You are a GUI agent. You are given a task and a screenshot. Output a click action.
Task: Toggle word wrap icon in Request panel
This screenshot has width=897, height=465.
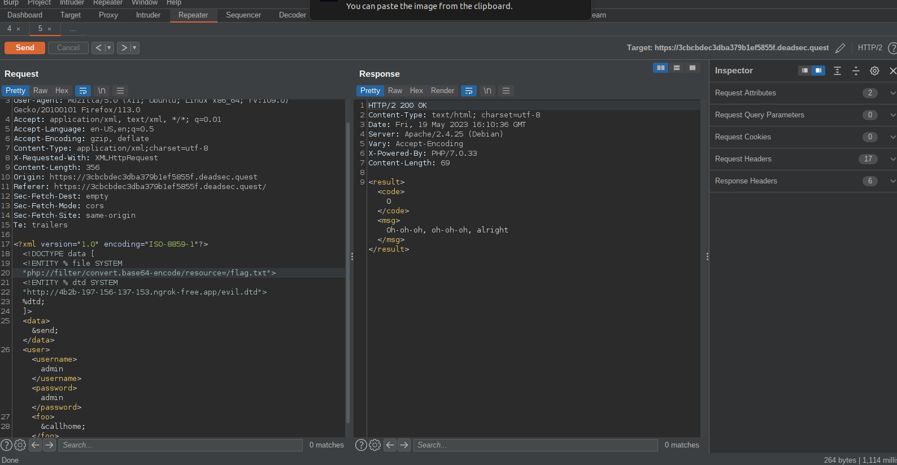point(83,91)
